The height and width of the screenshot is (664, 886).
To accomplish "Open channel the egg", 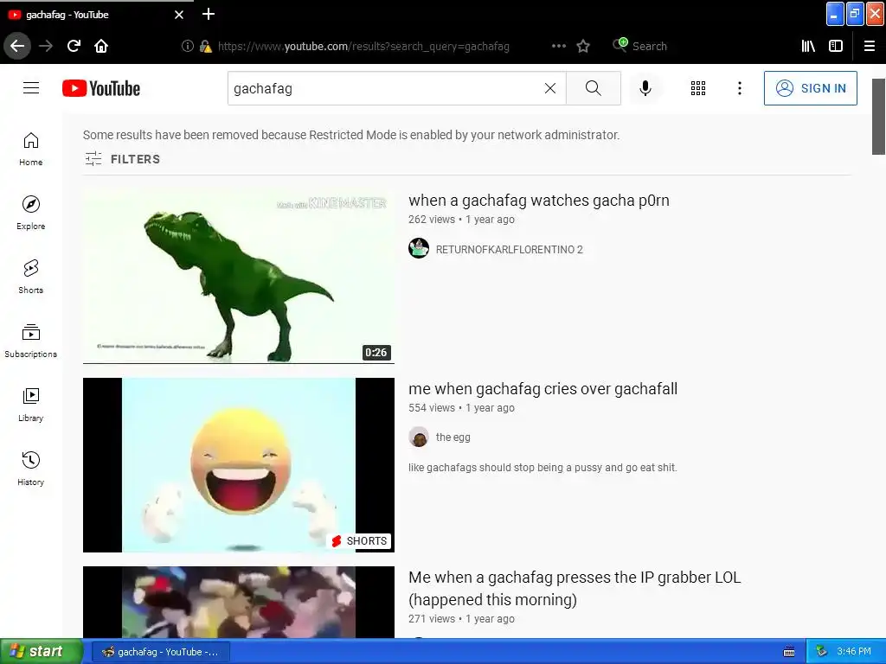I will (x=453, y=437).
